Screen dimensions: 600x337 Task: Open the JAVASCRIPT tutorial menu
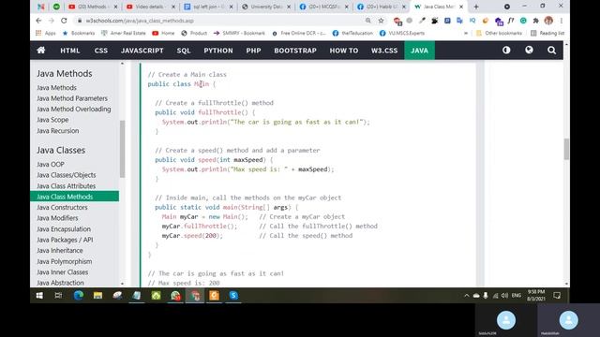pos(142,51)
